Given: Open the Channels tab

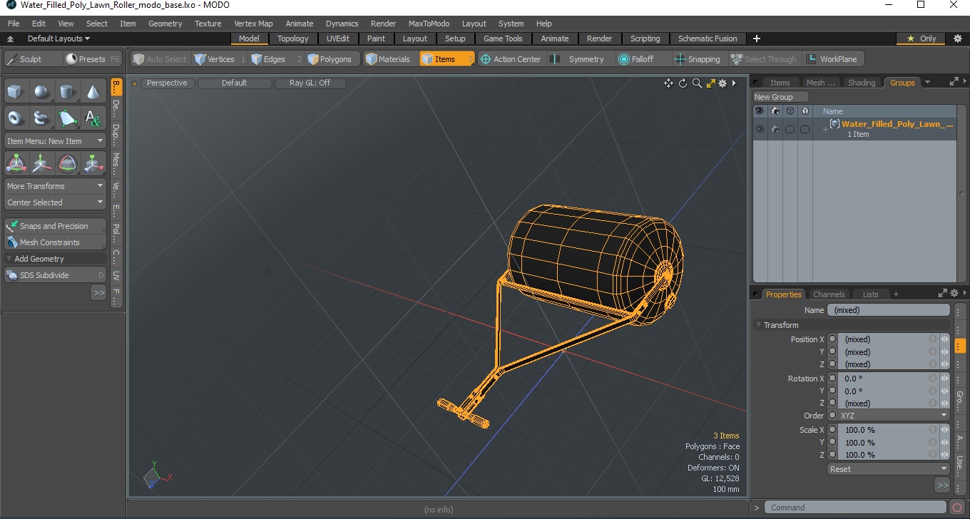Looking at the screenshot, I should tap(829, 294).
